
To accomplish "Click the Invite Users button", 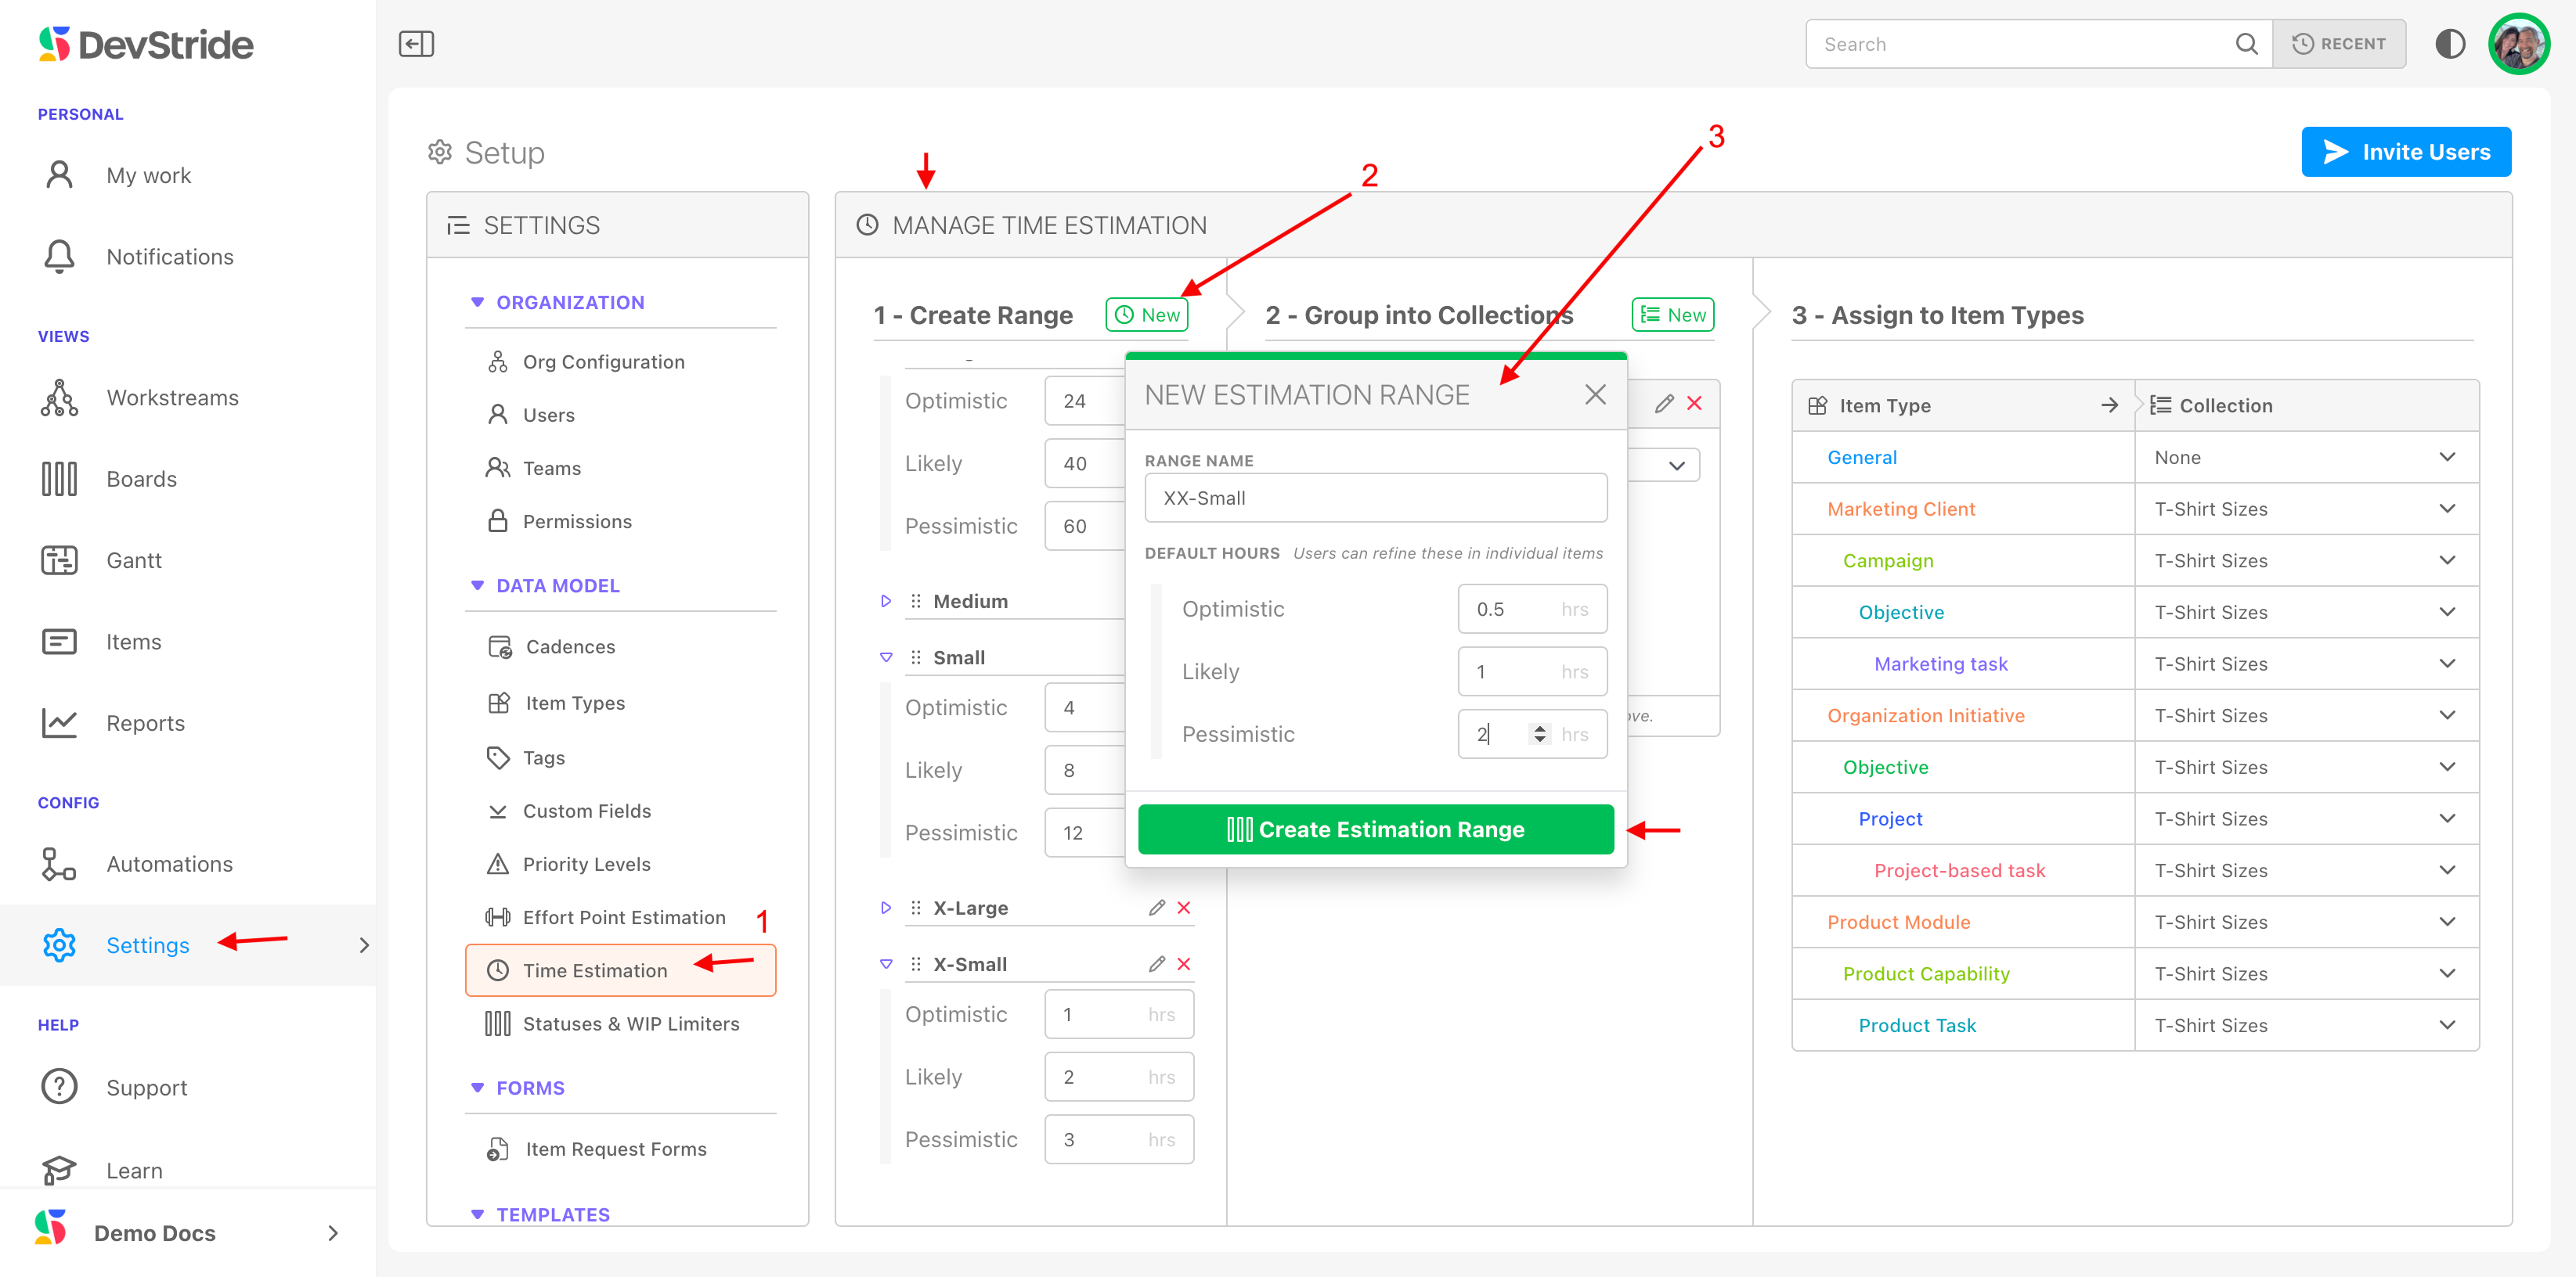I will point(2405,152).
